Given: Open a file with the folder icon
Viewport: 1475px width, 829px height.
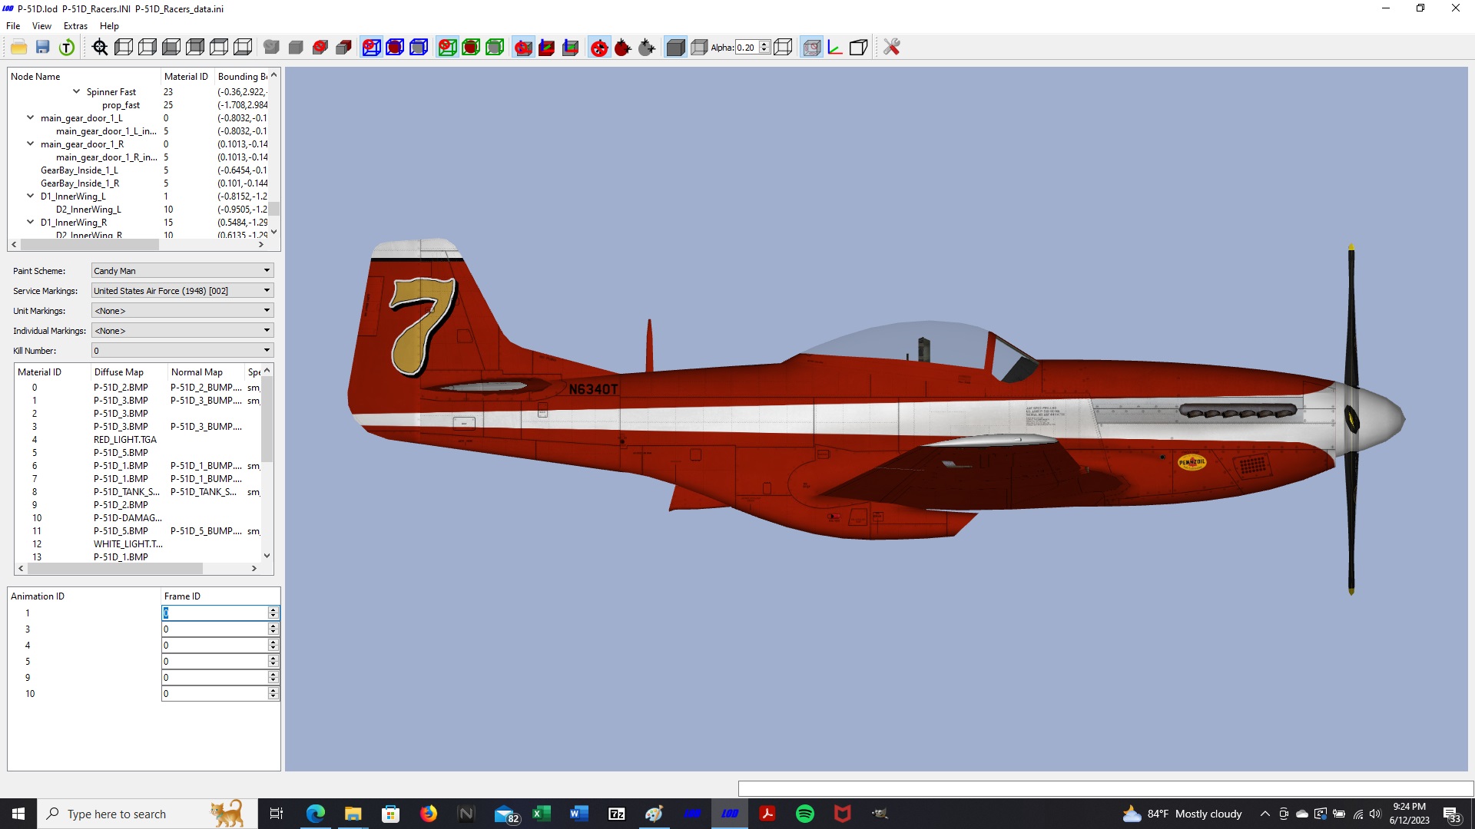Looking at the screenshot, I should tap(19, 48).
